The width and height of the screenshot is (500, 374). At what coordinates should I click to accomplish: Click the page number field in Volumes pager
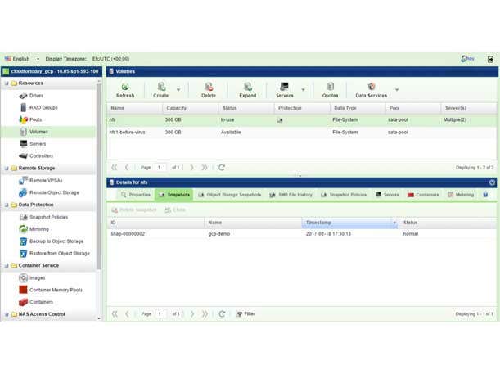point(160,168)
